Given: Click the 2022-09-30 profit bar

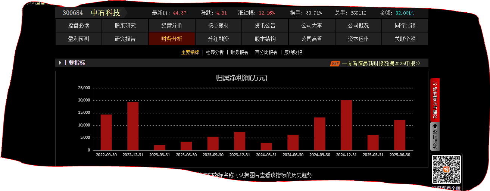Looking at the screenshot, I should pyautogui.click(x=106, y=132).
